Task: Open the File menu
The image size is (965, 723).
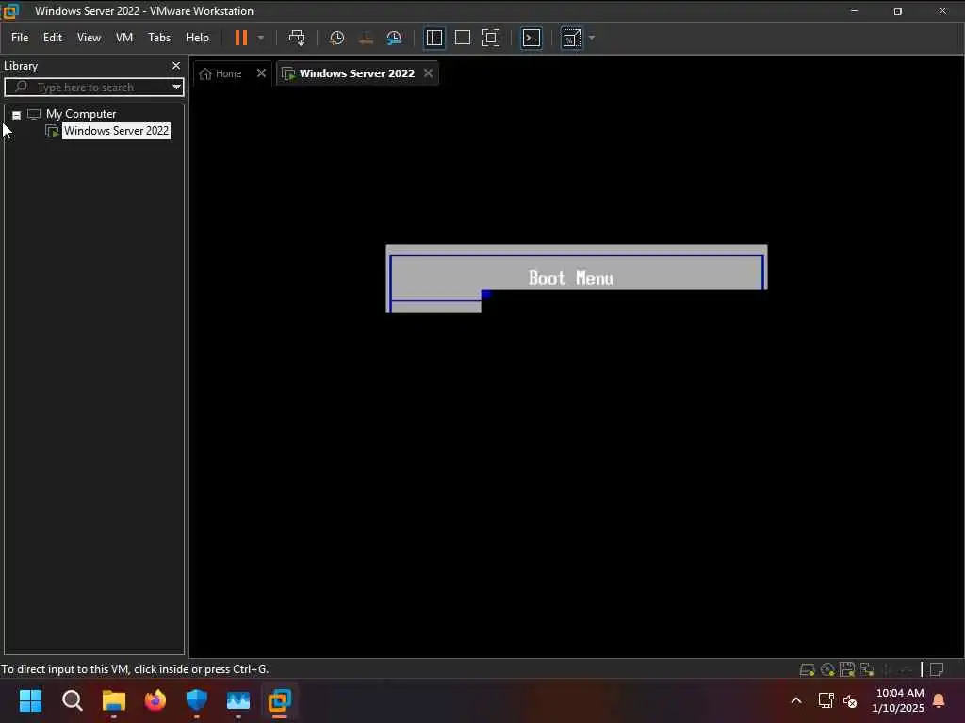Action: [20, 38]
